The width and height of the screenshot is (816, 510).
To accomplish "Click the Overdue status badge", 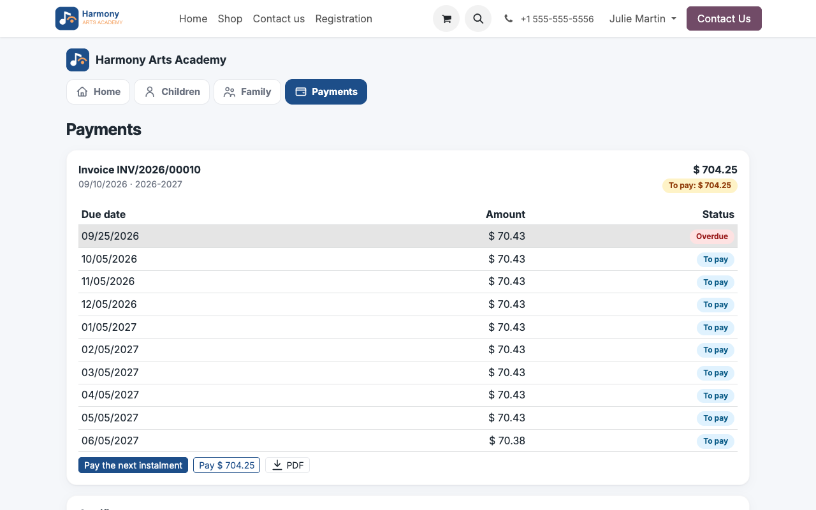I will 712,237.
